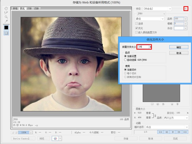Click the 存储 save button
The width and height of the screenshot is (192, 144).
(x=126, y=139)
